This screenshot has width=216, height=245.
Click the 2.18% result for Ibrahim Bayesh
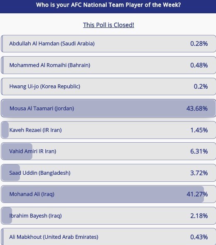point(199,215)
